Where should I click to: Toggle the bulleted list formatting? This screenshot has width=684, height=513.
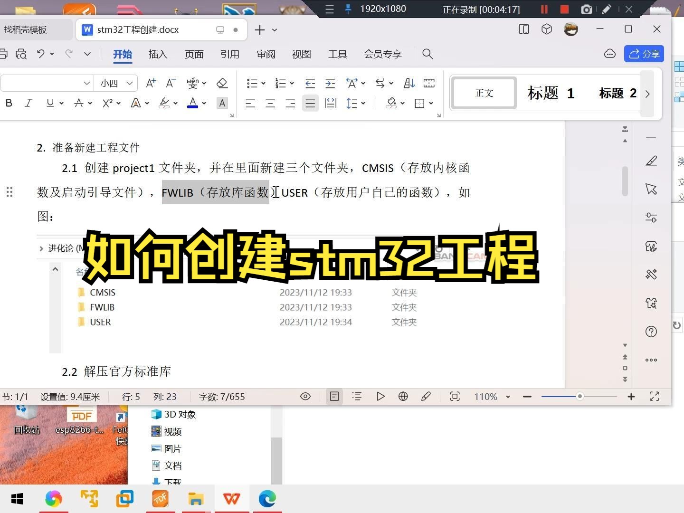tap(252, 83)
